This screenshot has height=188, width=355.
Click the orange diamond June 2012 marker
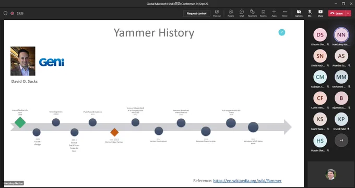(114, 132)
